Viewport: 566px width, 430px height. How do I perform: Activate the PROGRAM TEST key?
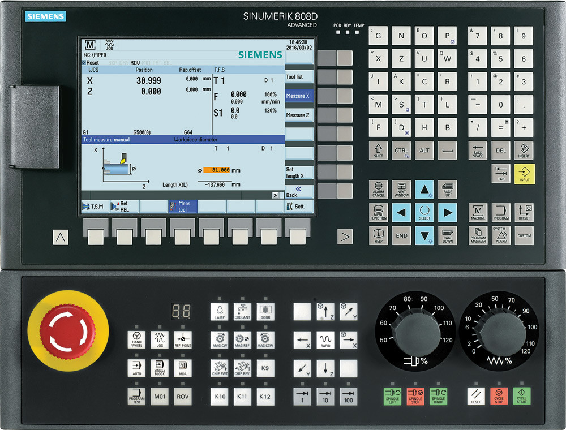pos(136,397)
